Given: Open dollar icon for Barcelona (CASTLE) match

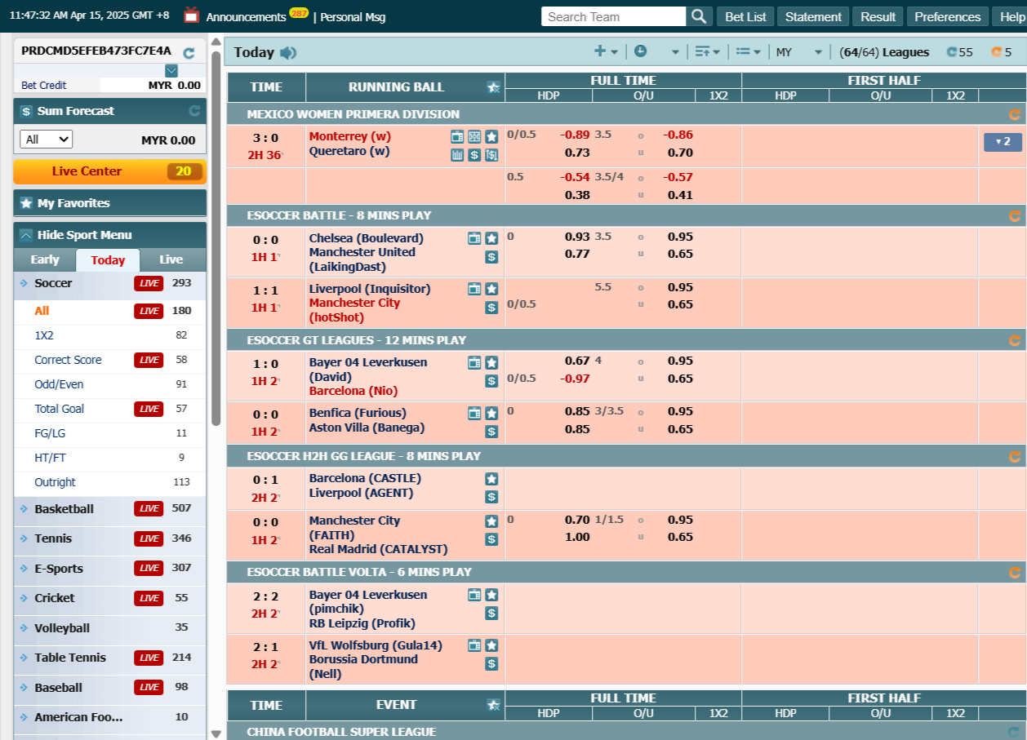Looking at the screenshot, I should [491, 497].
